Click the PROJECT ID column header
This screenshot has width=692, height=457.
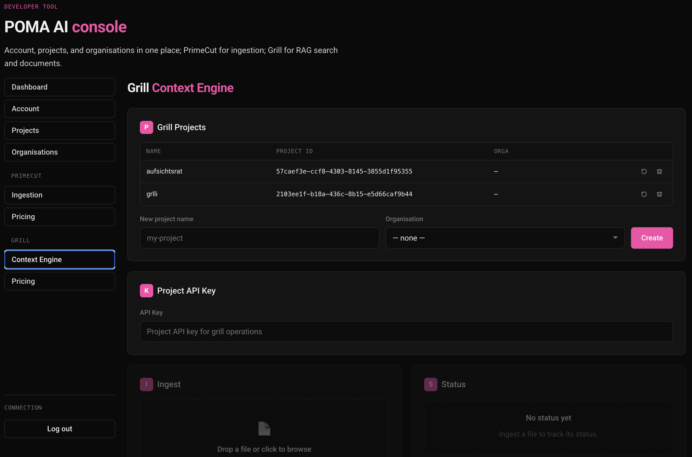pos(294,151)
